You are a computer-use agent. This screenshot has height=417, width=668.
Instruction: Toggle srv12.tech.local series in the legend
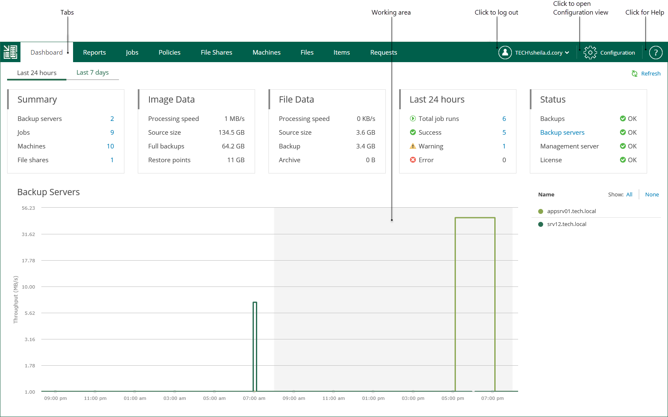[x=541, y=224]
